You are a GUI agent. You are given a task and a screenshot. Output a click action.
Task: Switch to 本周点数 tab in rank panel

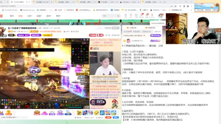[x=136, y=32]
